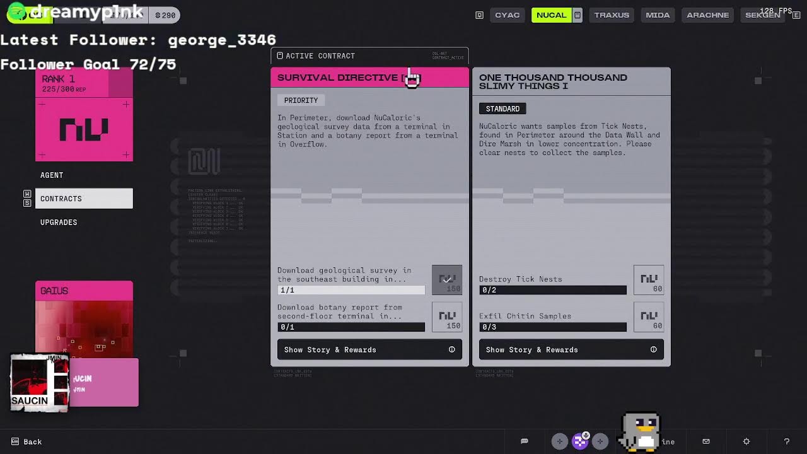
Task: Click the S key hint icon
Action: tap(27, 203)
